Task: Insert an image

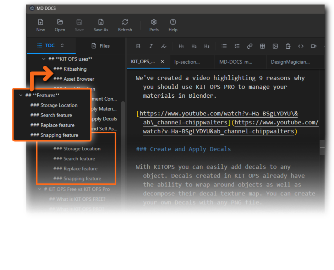Action: [275, 46]
